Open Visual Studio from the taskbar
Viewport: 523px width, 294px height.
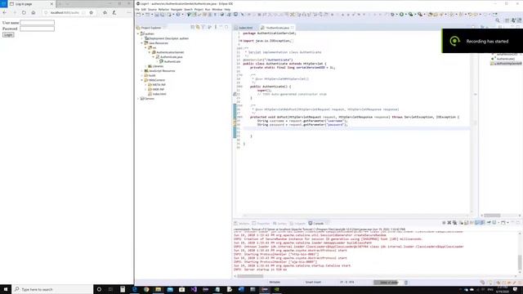point(194,289)
